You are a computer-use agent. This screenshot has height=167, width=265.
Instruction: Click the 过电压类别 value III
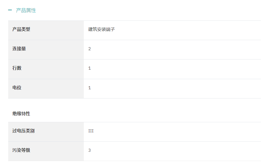point(91,131)
